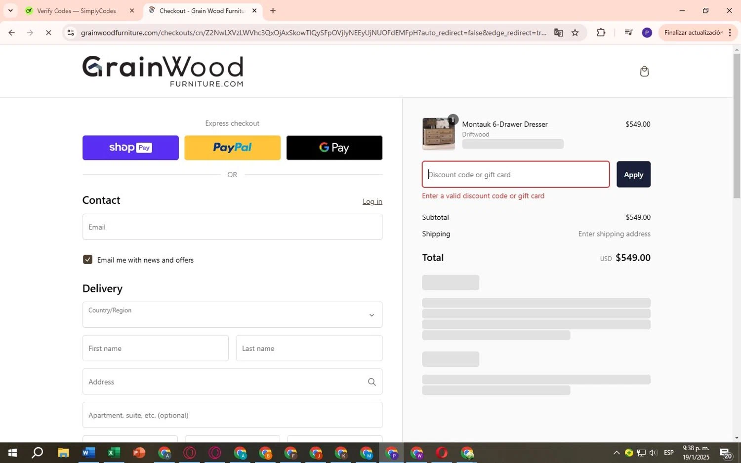Viewport: 741px width, 463px height.
Task: Switch to Chrome profile M in taskbar
Action: click(x=366, y=453)
